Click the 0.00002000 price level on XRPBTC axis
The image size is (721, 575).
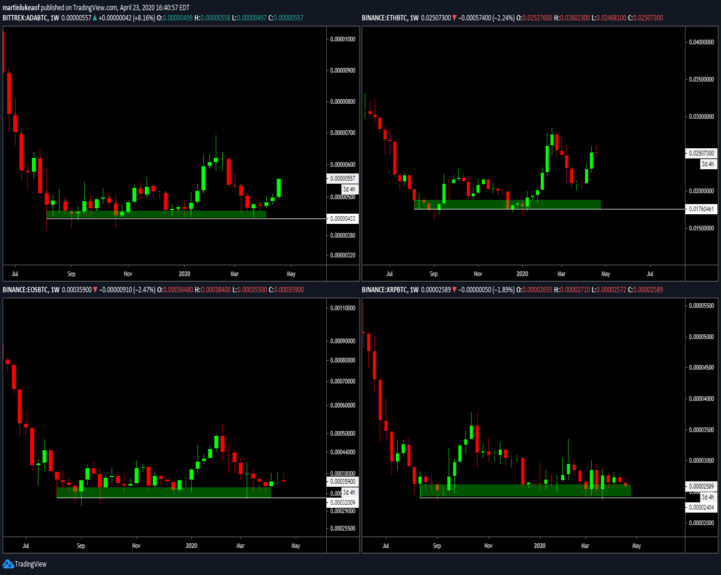702,523
